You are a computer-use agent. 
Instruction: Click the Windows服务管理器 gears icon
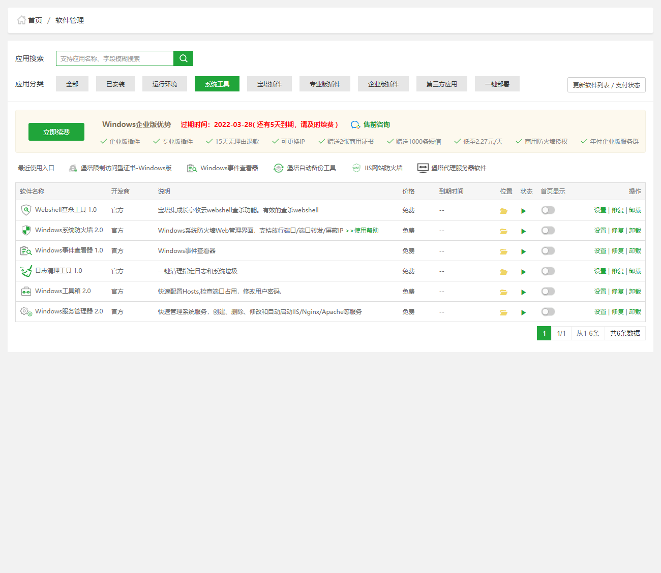pyautogui.click(x=26, y=311)
